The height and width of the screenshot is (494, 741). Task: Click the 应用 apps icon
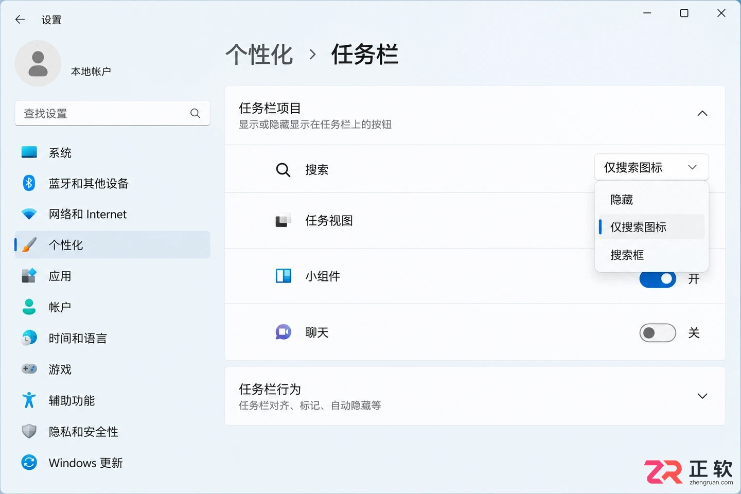tap(29, 276)
